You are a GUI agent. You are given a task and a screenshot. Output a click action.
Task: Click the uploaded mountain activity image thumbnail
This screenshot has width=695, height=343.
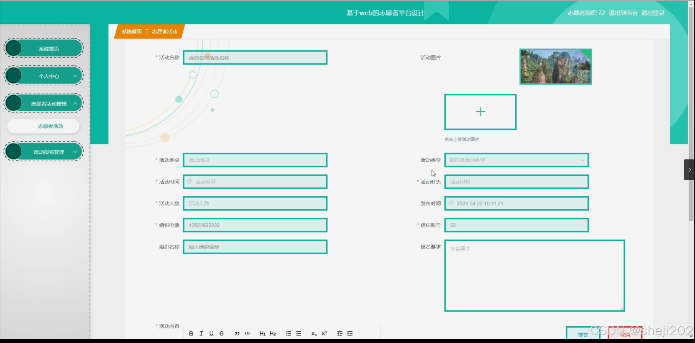[x=555, y=67]
